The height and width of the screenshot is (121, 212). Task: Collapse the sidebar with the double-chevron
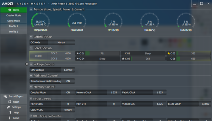pyautogui.click(x=27, y=64)
